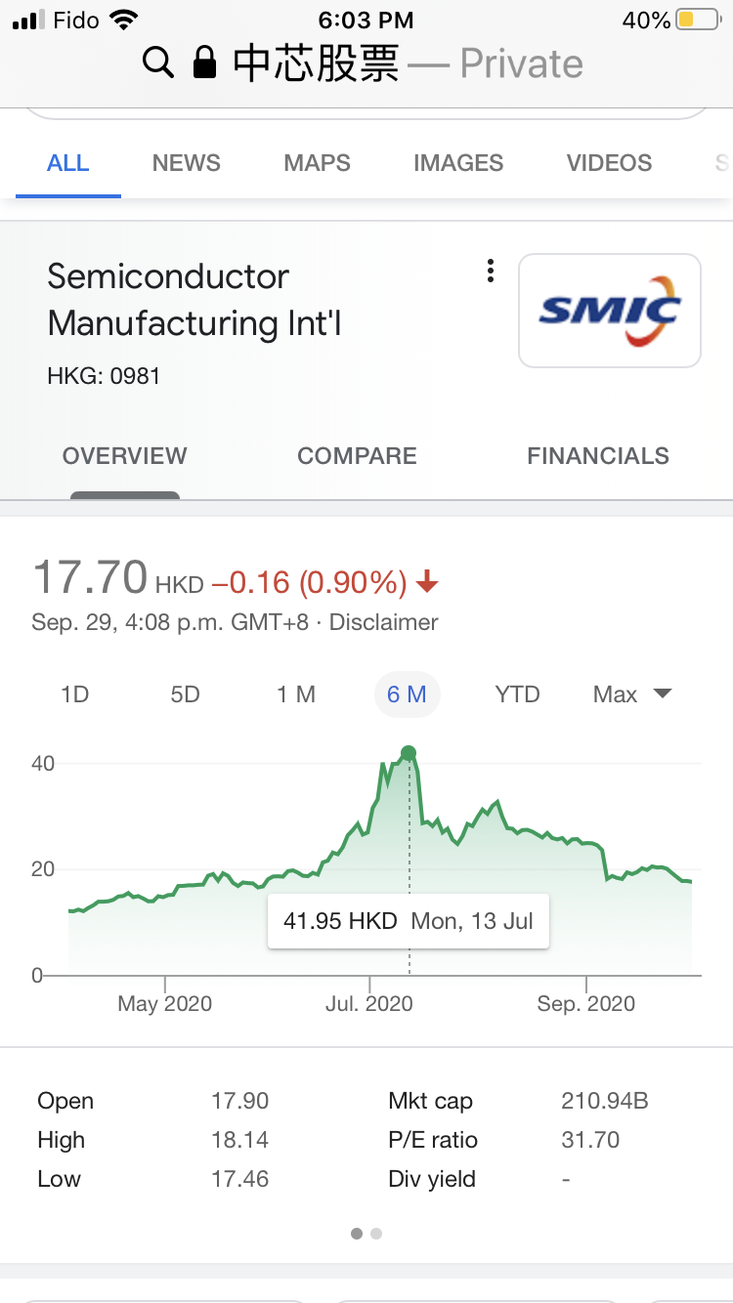The width and height of the screenshot is (733, 1303).
Task: Select the 6 M chart range
Action: 408,694
